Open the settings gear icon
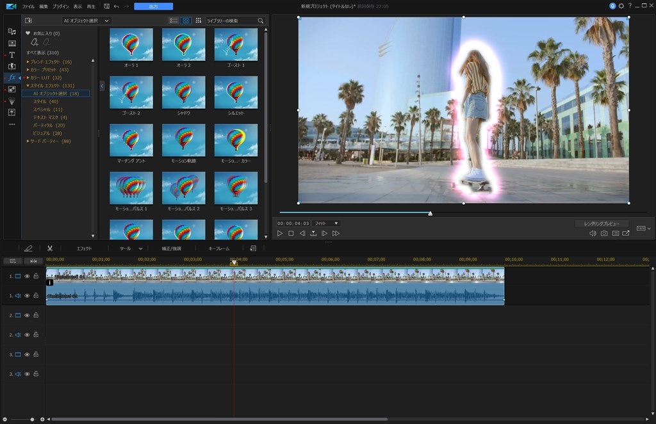 621,6
